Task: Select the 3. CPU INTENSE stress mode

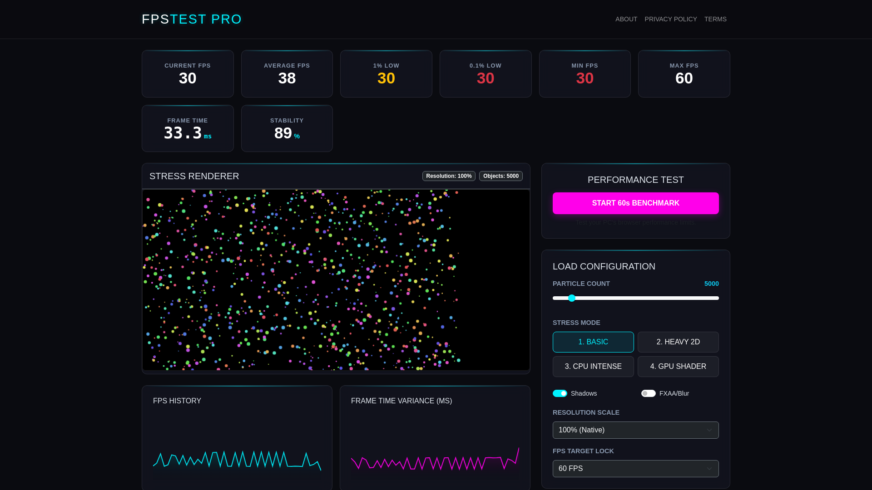Action: pyautogui.click(x=593, y=367)
